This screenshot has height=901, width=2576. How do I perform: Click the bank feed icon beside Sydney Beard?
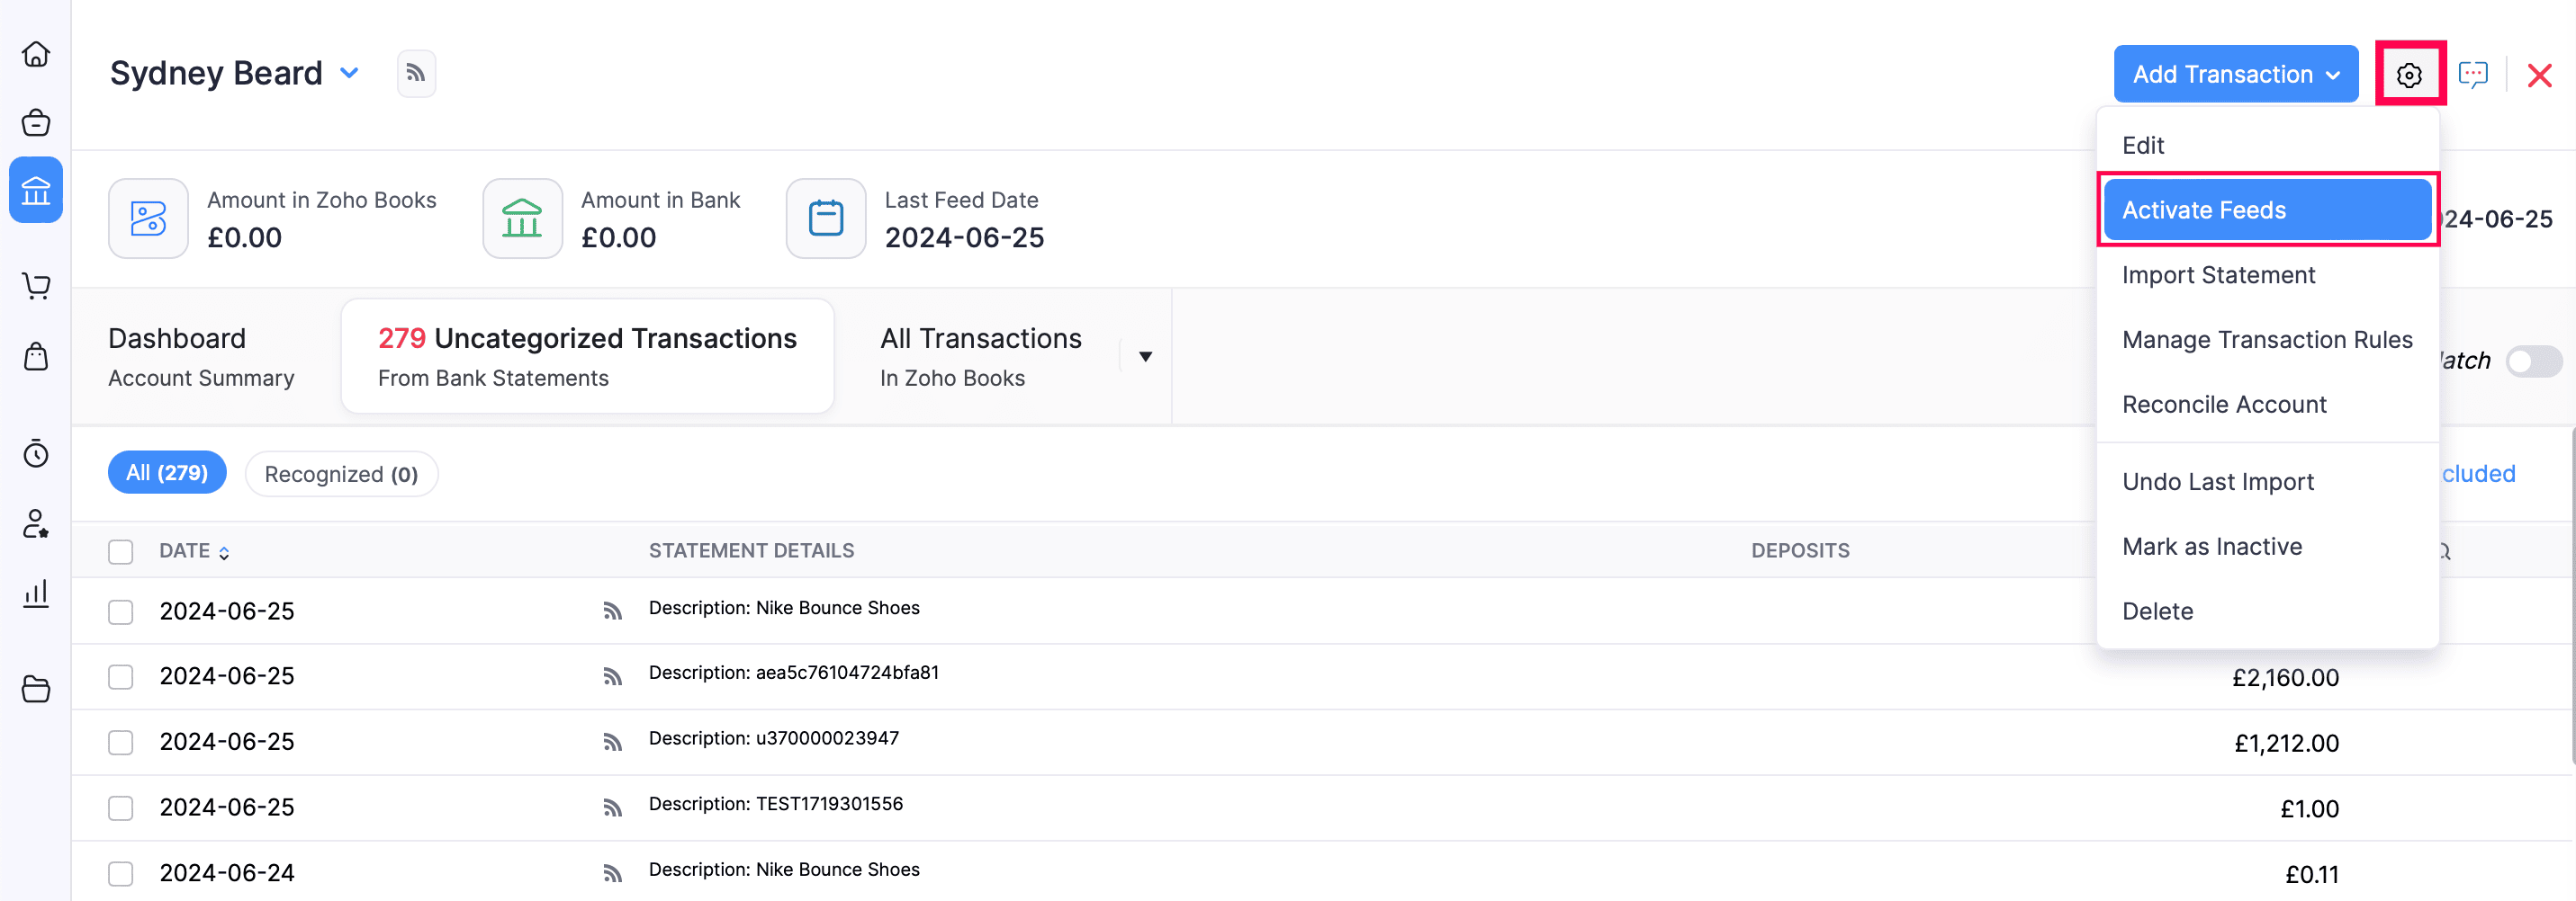click(416, 74)
